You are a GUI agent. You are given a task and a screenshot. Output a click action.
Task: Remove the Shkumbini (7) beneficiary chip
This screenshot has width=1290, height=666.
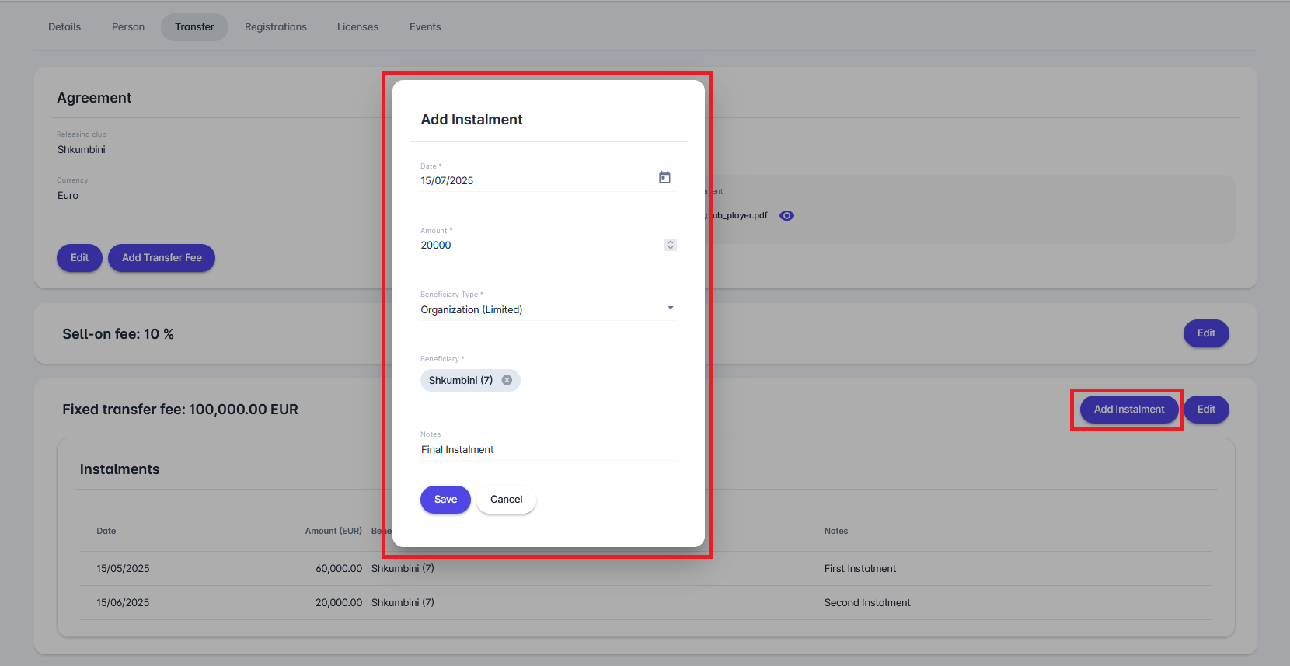click(x=507, y=380)
